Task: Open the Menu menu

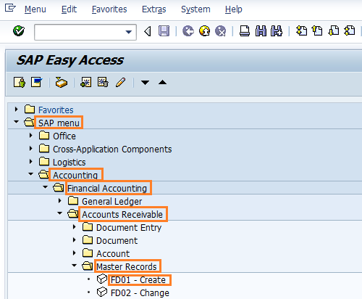Action: point(35,9)
